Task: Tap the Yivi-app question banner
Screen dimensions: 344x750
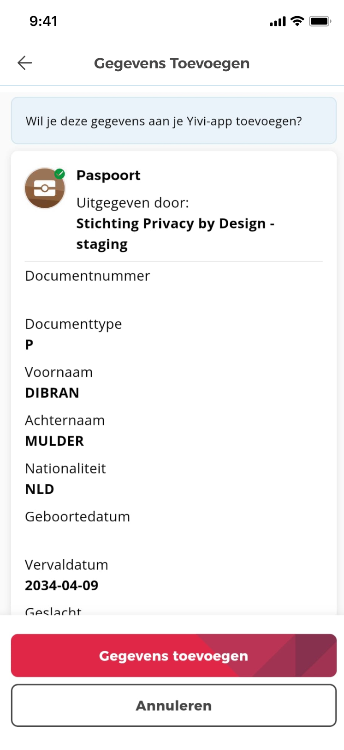Action: pos(173,121)
